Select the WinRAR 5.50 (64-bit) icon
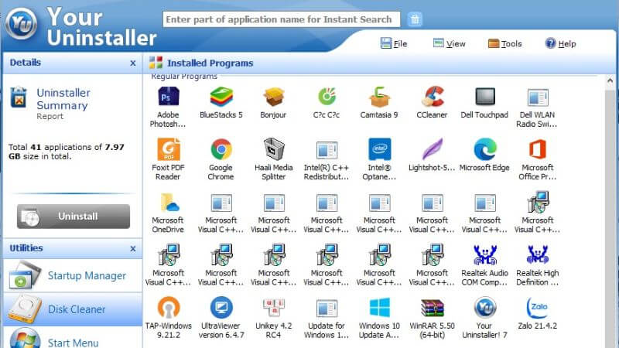Image resolution: width=619 pixels, height=348 pixels. [x=433, y=308]
